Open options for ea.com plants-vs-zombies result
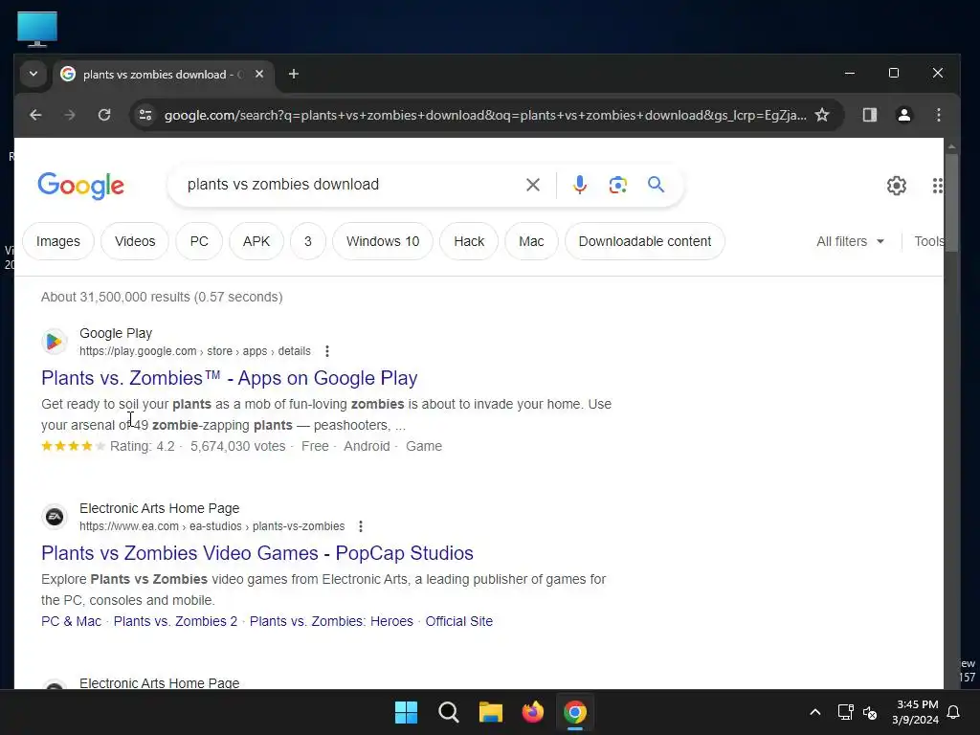Screen dimensions: 980x735 [x=361, y=526]
